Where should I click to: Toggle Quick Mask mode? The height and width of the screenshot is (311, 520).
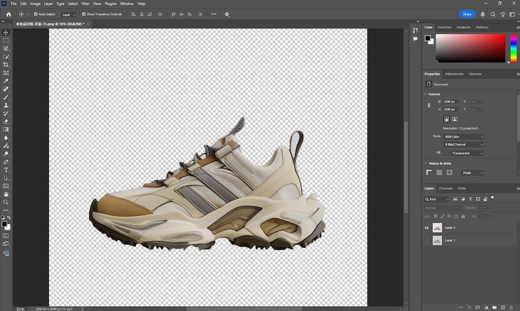point(6,236)
